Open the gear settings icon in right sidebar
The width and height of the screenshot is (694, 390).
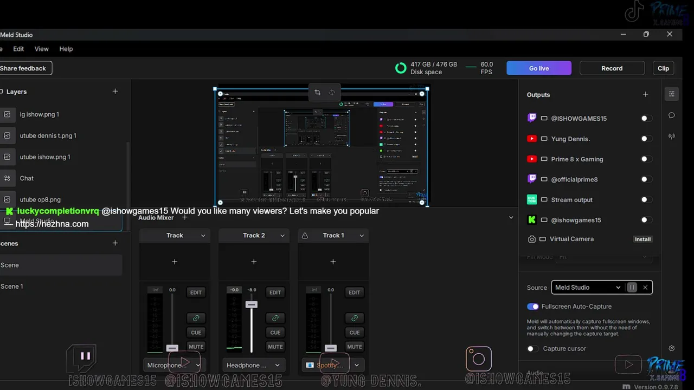tap(672, 348)
